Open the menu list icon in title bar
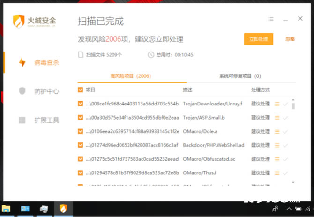314x217 pixels. point(271,19)
